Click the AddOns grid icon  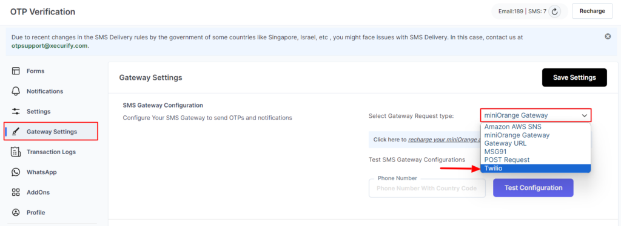coord(16,192)
